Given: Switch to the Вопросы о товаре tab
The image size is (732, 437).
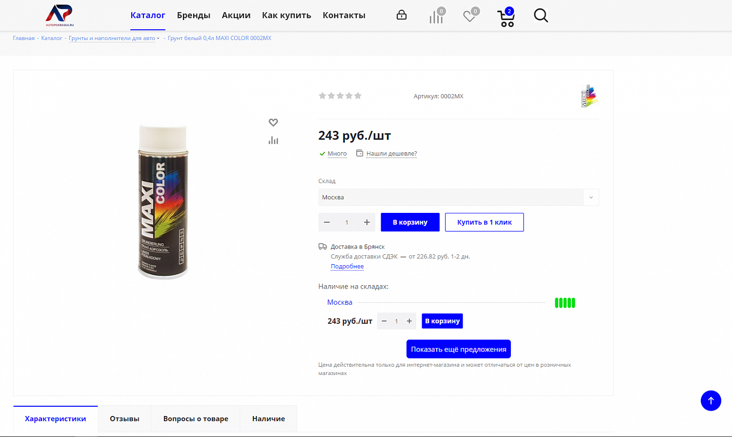Looking at the screenshot, I should (x=196, y=418).
